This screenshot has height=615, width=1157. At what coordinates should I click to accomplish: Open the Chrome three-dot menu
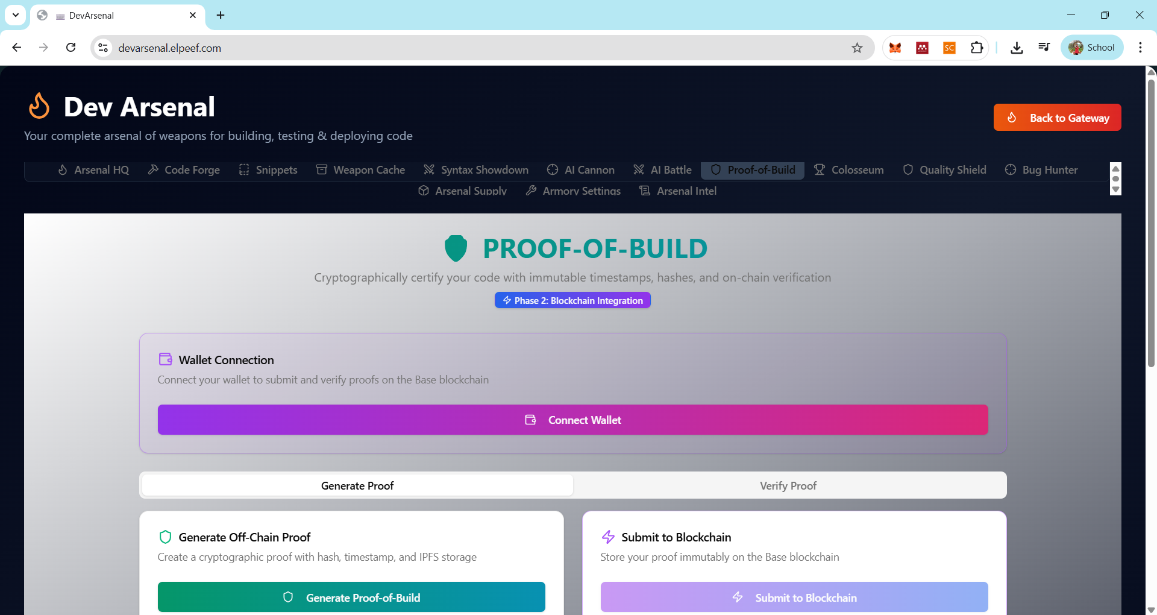pyautogui.click(x=1140, y=47)
